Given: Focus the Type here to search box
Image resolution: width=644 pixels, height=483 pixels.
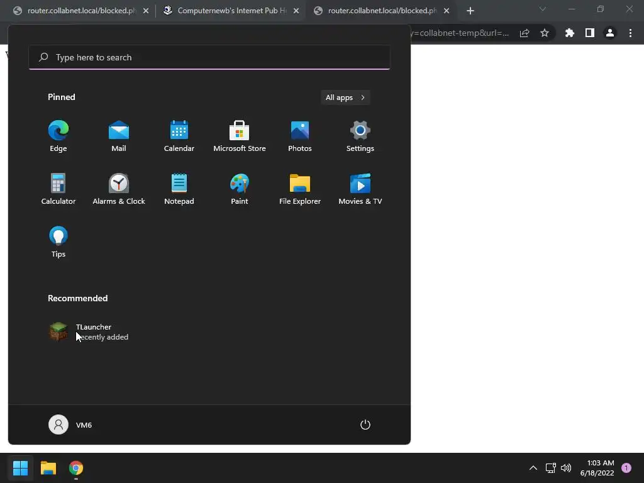Looking at the screenshot, I should (209, 57).
